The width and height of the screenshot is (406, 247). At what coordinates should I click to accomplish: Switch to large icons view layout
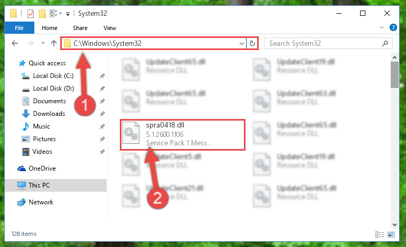pos(391,234)
